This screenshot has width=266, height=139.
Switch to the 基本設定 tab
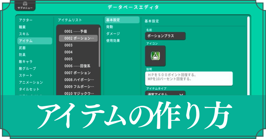point(122,20)
